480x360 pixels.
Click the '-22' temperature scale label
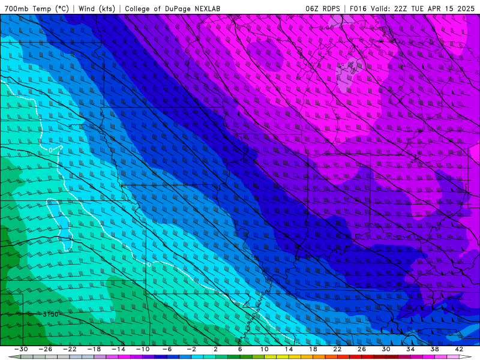tap(70, 349)
